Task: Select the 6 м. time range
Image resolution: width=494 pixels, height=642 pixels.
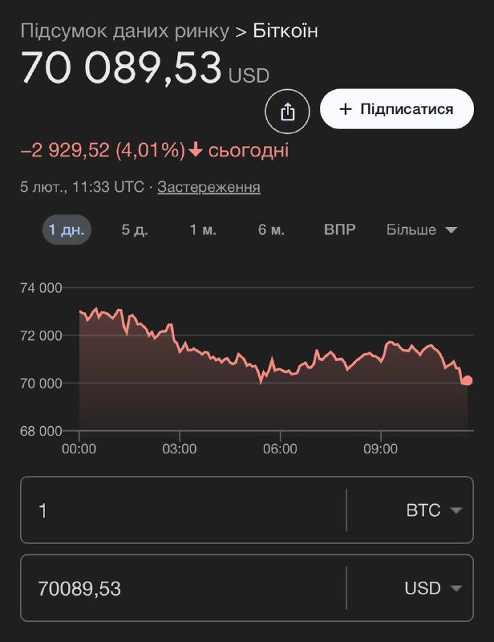Action: 271,230
